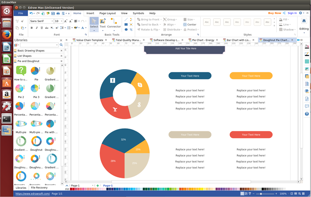Close the Basic Drawing Shapes library
Viewport: 311px width, 197px height.
coord(62,51)
